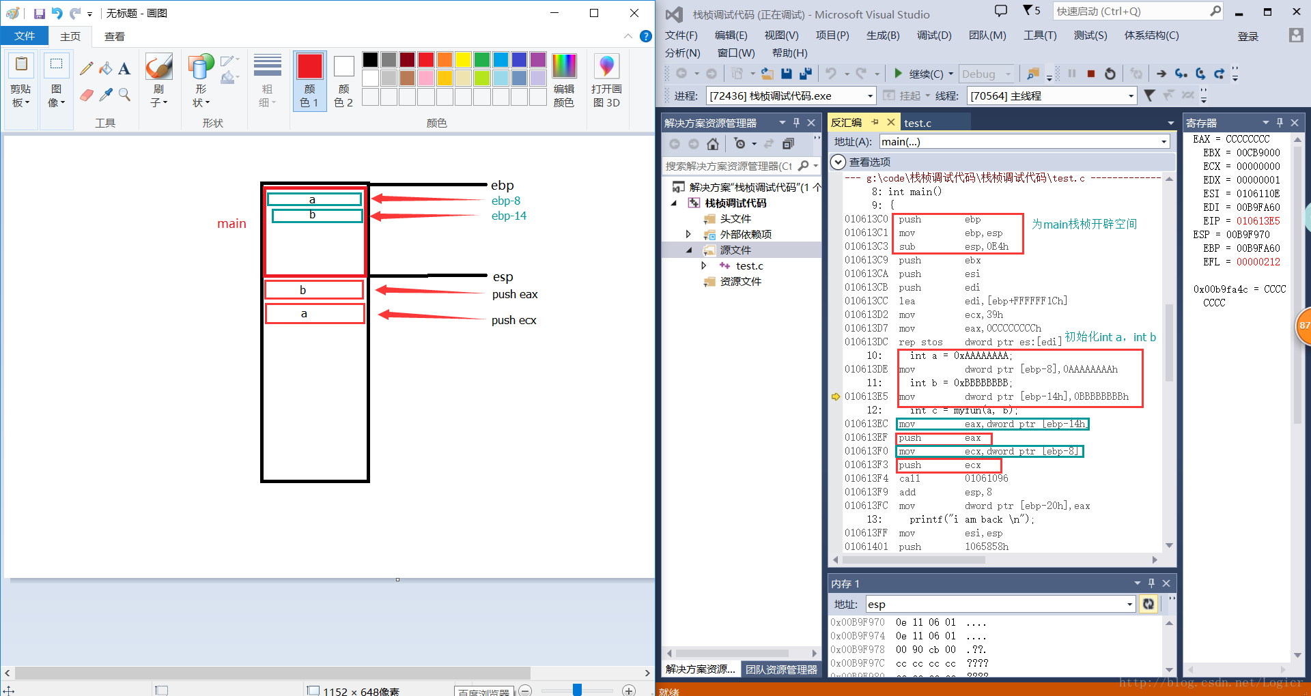Select the Resource Files folder in tree
This screenshot has width=1311, height=696.
pos(740,281)
